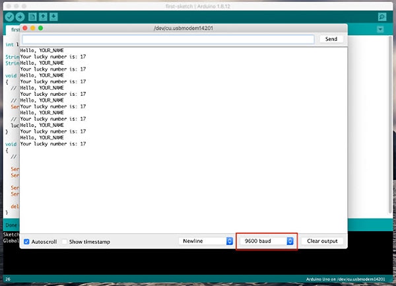Focus the serial message input field
Viewport: 396px width, 286px height.
[x=168, y=39]
